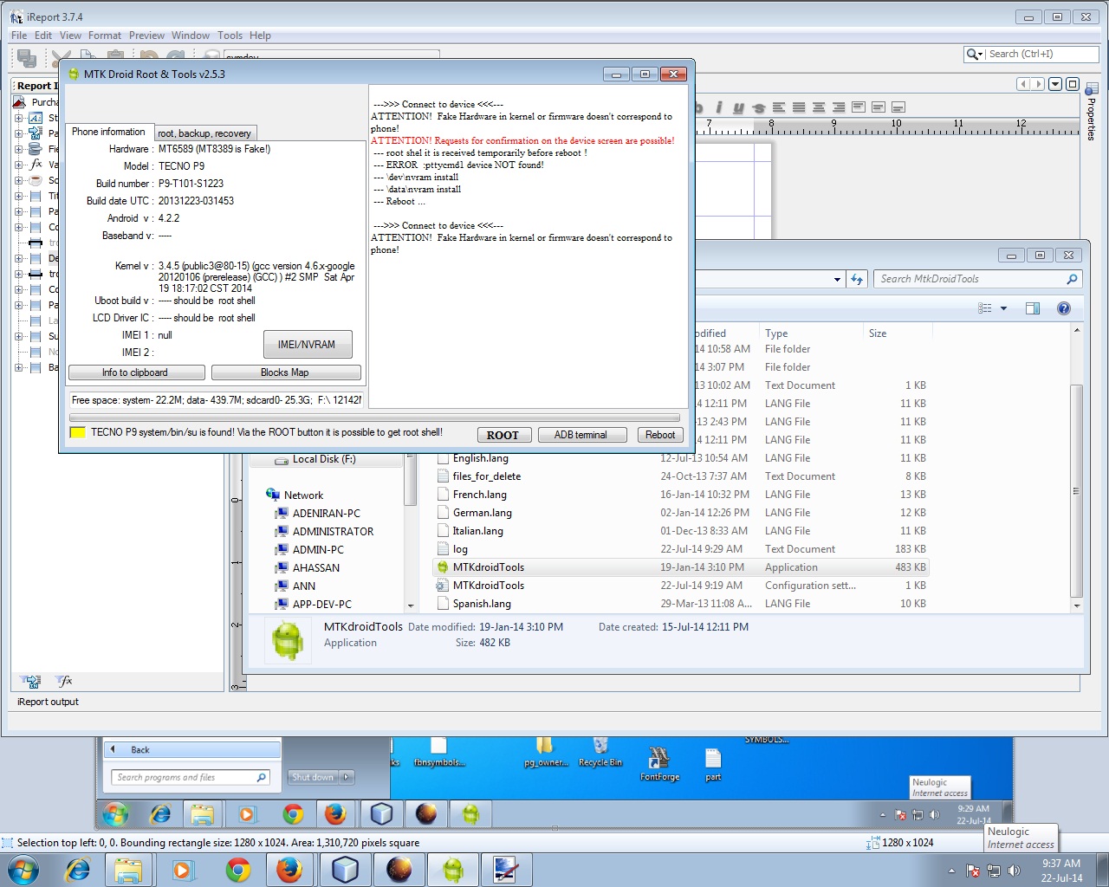This screenshot has height=887, width=1109.
Task: Open Firefox from the taskbar
Action: [290, 870]
